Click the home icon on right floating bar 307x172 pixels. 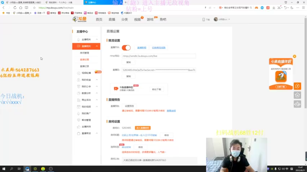coord(297,95)
